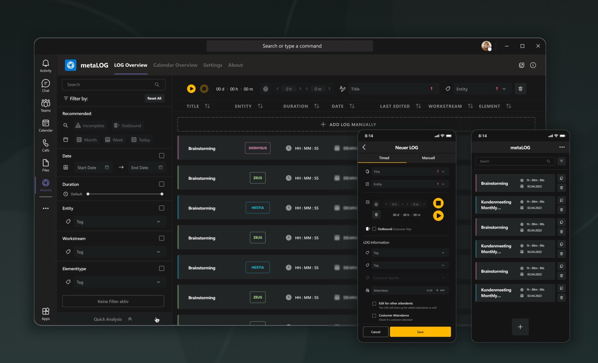Click the info icon in top right
Screen dimensions: 598x363
pos(533,65)
